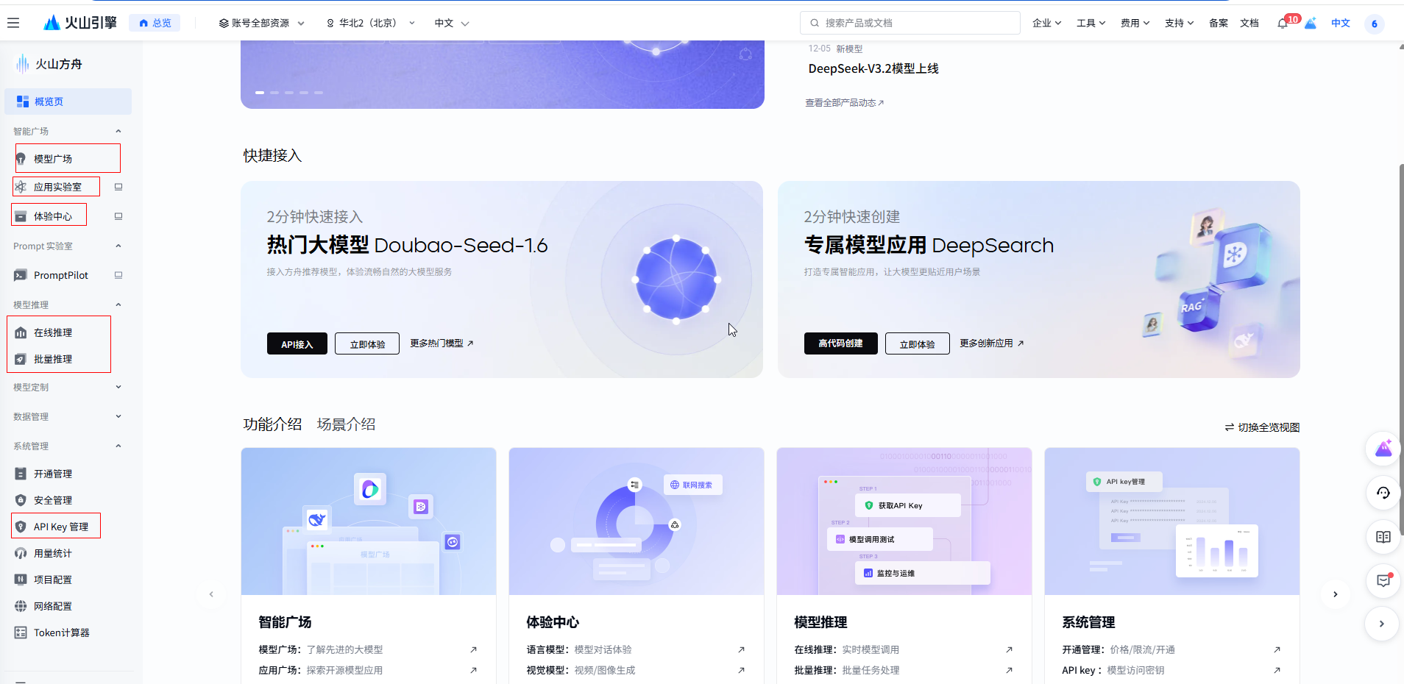Image resolution: width=1404 pixels, height=684 pixels.
Task: Expand the 数据管理 sidebar section
Action: click(x=118, y=416)
